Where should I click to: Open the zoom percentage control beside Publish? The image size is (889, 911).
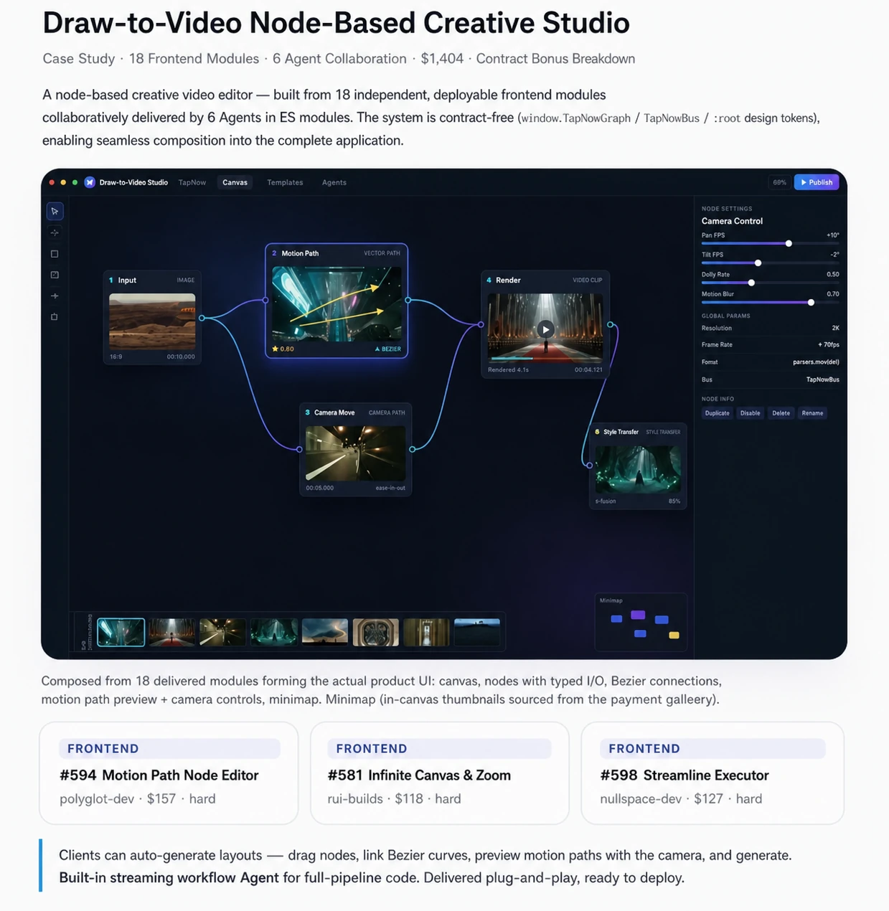pyautogui.click(x=779, y=182)
